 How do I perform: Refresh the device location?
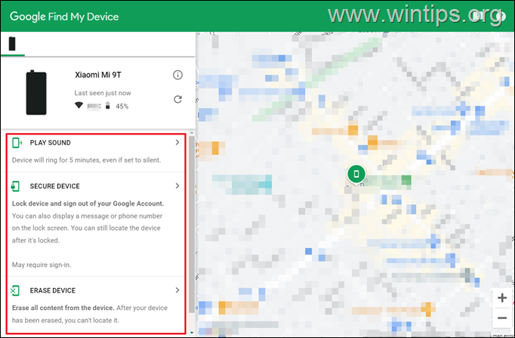click(177, 99)
